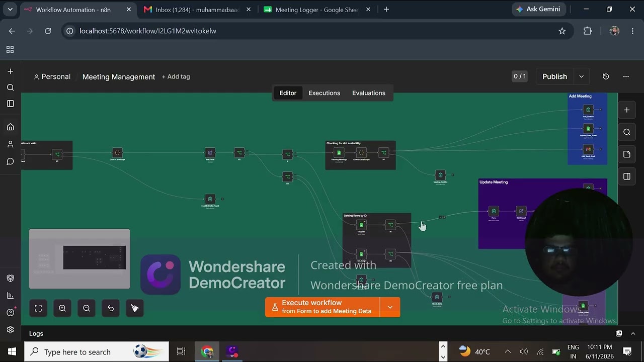
Task: Show hidden system tray icons
Action: point(508,351)
